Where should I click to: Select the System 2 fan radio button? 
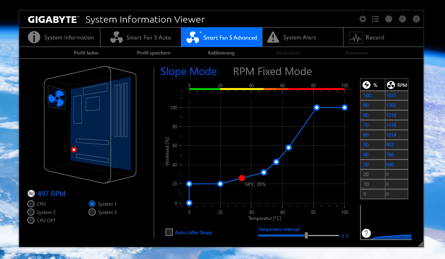pyautogui.click(x=31, y=212)
